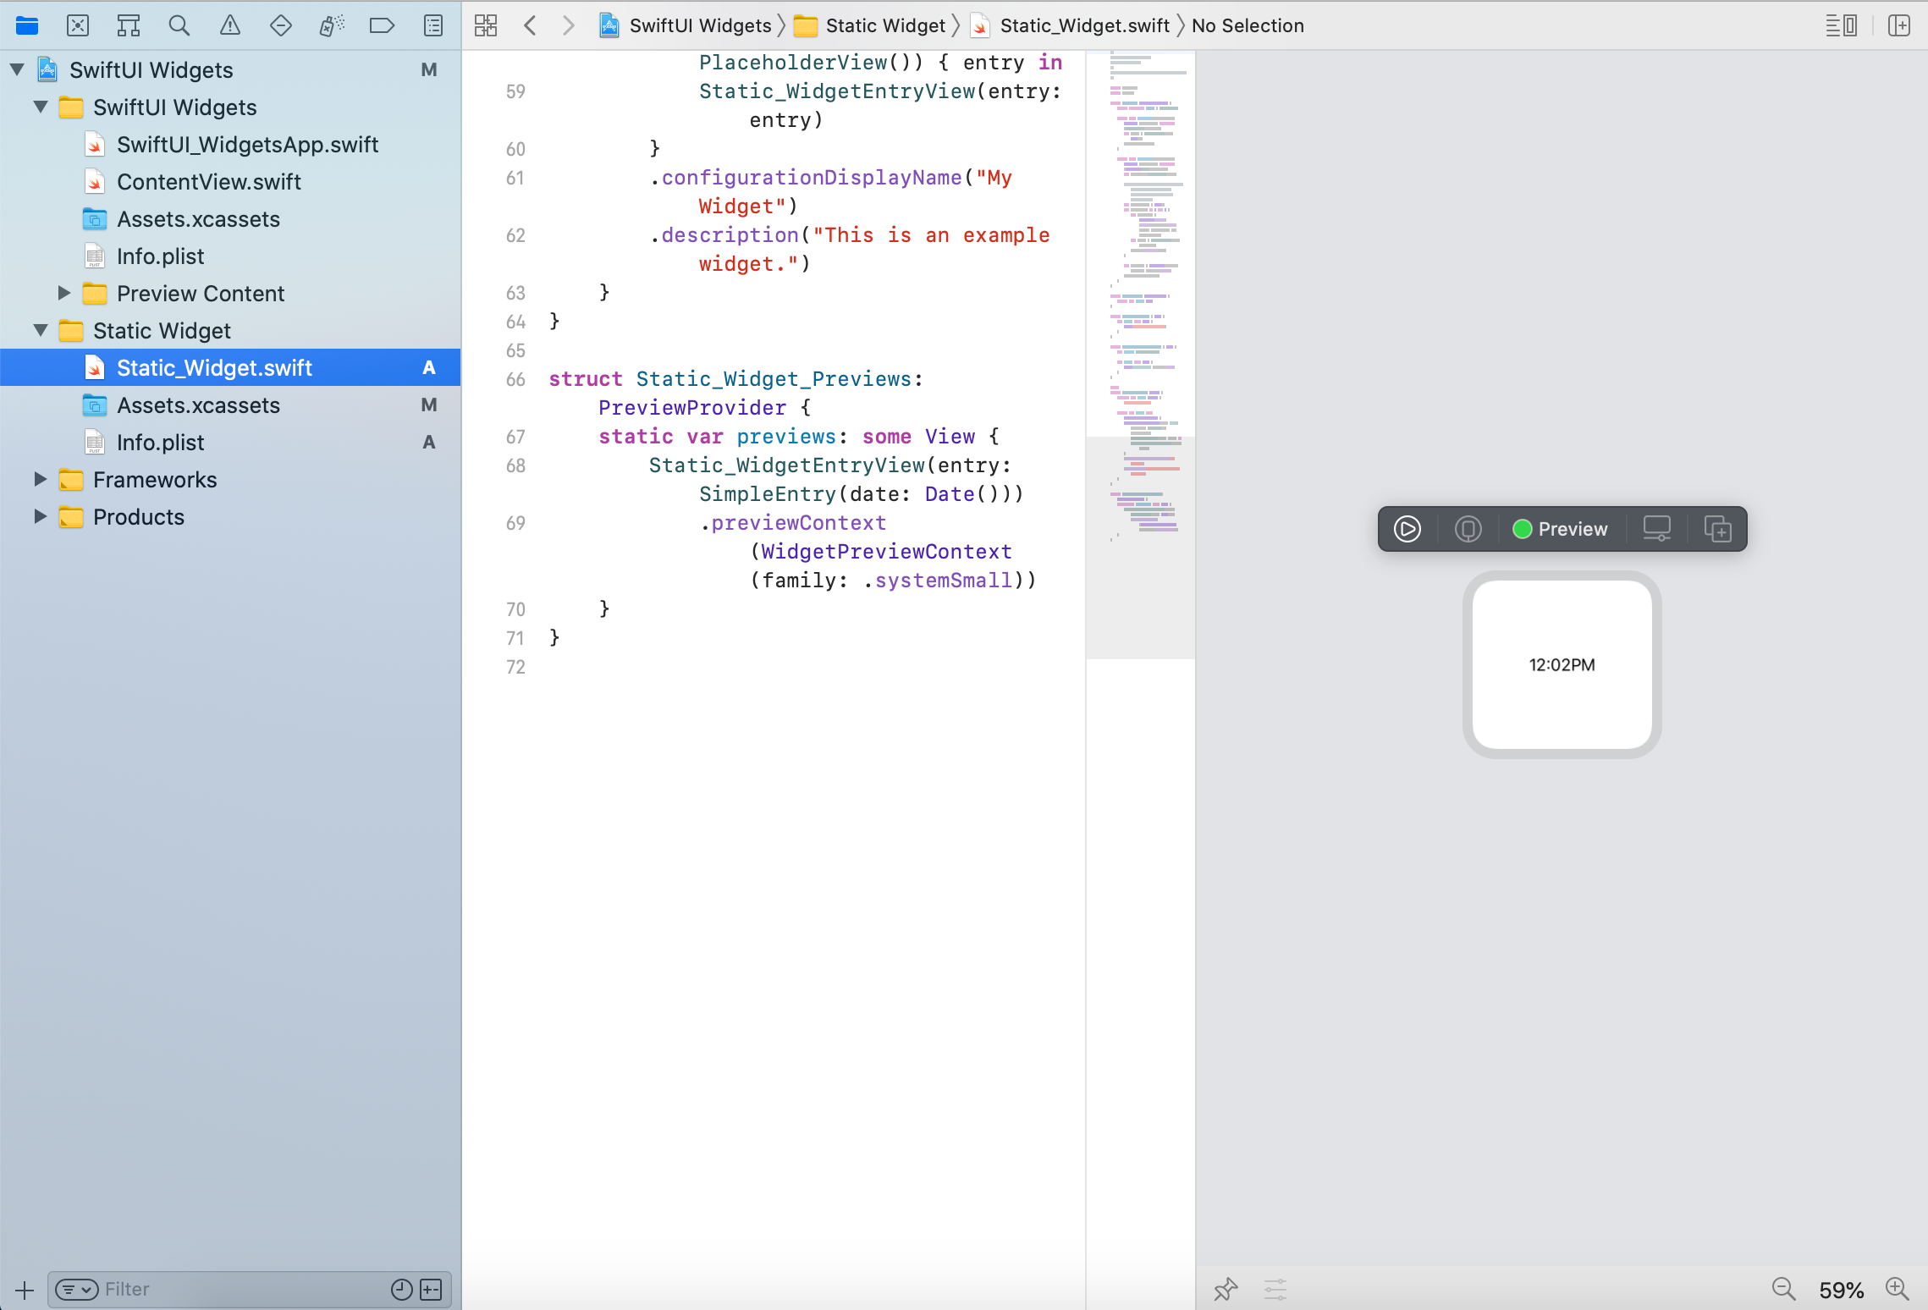The height and width of the screenshot is (1310, 1928).
Task: Navigate back with the back arrow
Action: (531, 25)
